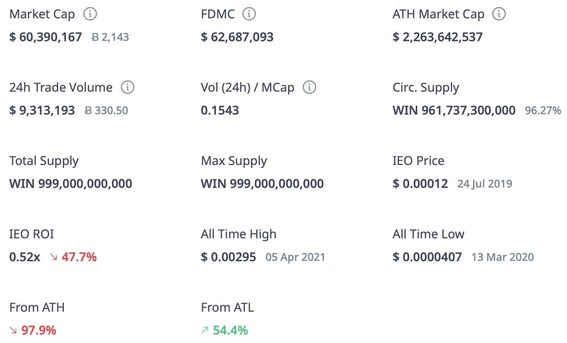This screenshot has width=567, height=343.
Task: Open the ATH Market Cap info tooltip icon
Action: [x=499, y=14]
